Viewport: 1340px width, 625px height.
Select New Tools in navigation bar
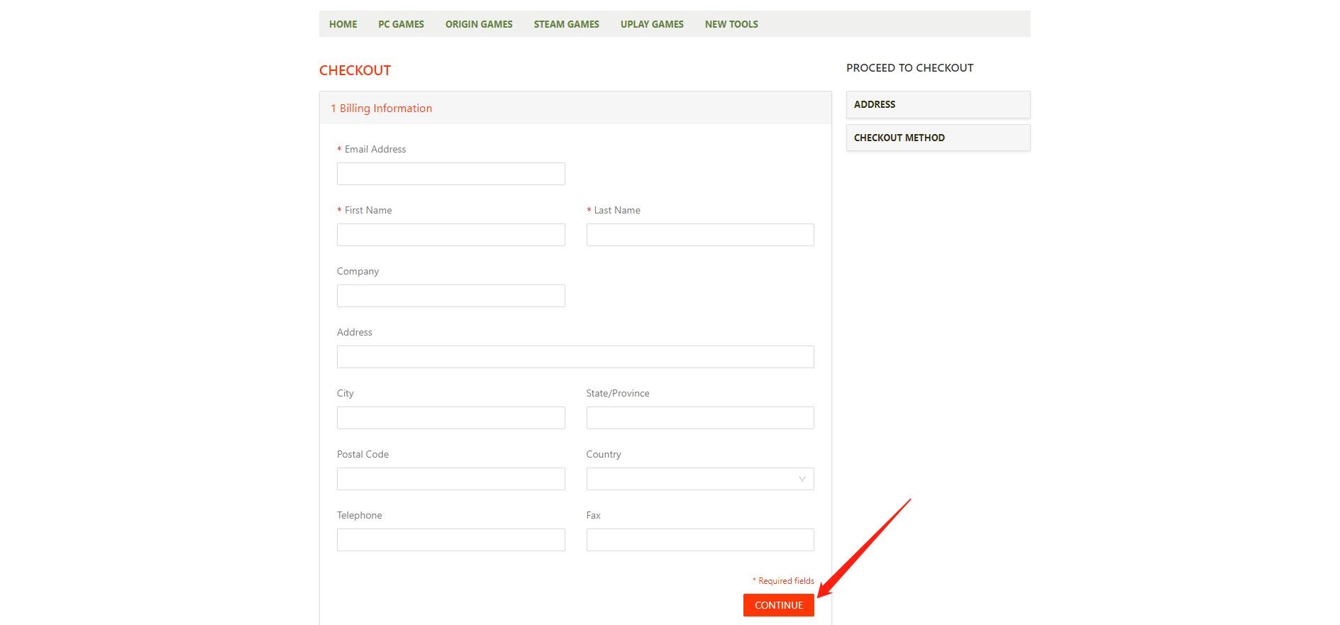[731, 24]
